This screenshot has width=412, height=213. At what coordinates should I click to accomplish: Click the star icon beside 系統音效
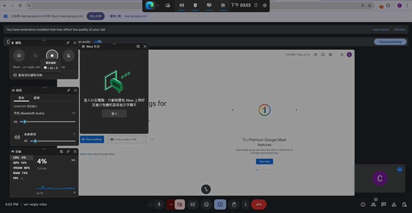click(74, 134)
